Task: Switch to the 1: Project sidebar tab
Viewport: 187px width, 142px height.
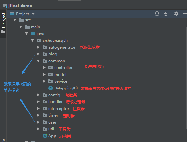Action: [3, 20]
